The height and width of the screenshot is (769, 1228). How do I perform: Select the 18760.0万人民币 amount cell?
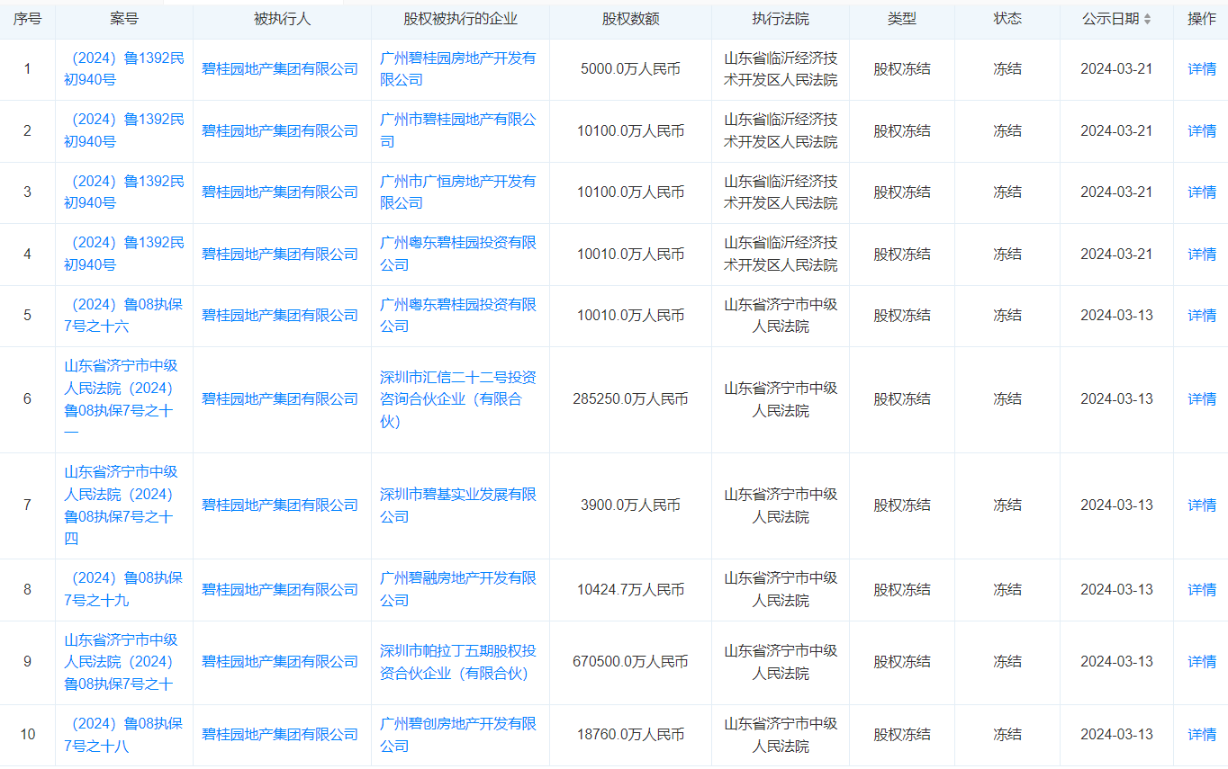click(630, 735)
